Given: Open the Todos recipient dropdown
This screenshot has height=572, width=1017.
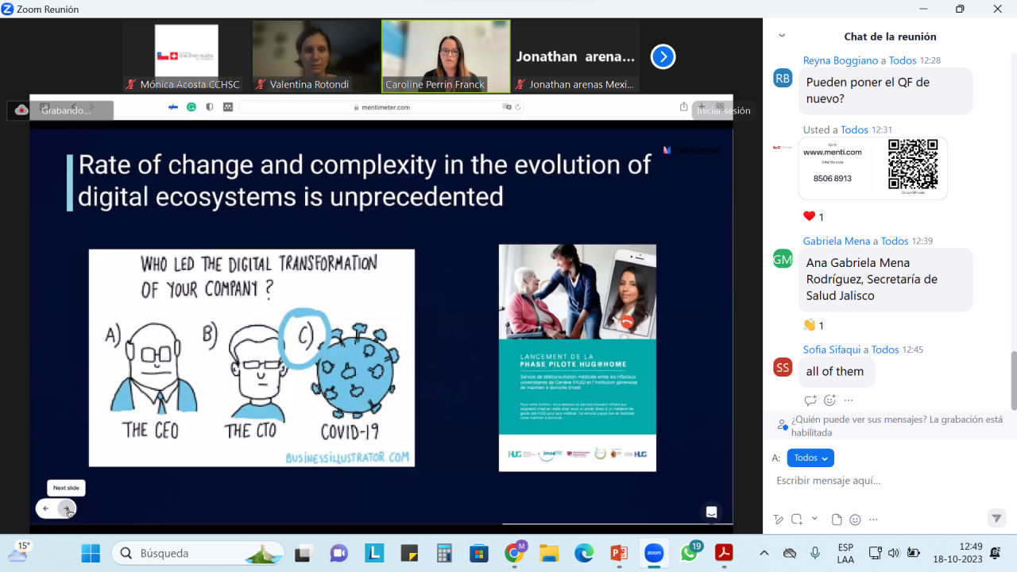Looking at the screenshot, I should [x=810, y=458].
